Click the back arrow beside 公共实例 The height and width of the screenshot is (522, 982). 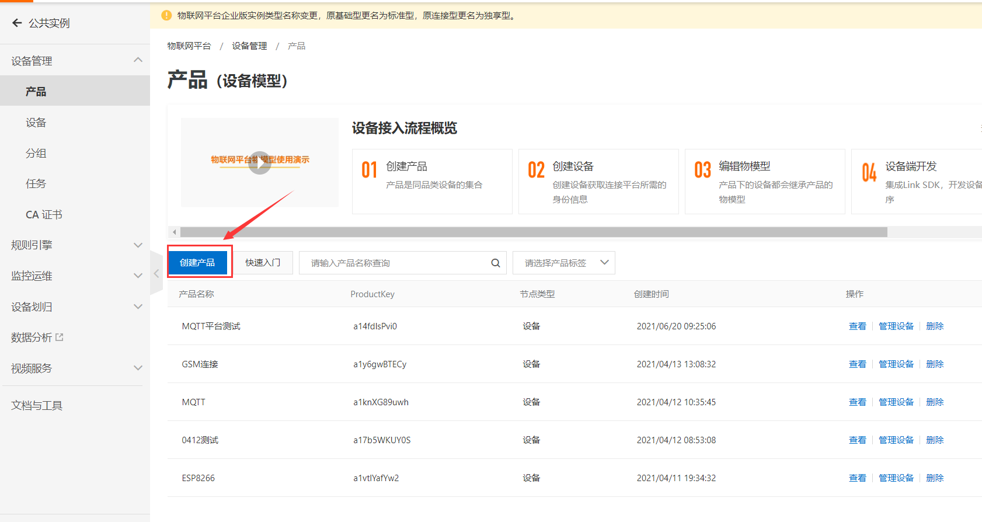[x=17, y=23]
